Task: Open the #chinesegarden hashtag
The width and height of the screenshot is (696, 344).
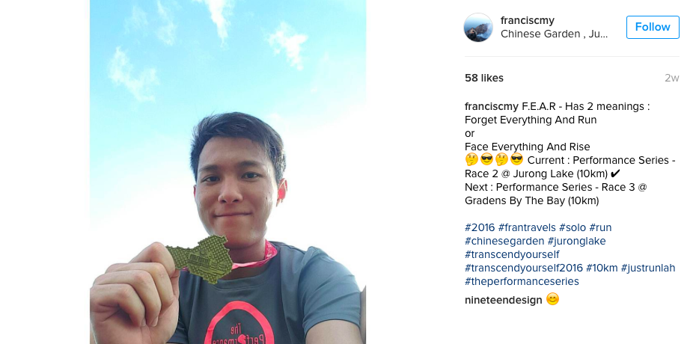Action: 504,241
